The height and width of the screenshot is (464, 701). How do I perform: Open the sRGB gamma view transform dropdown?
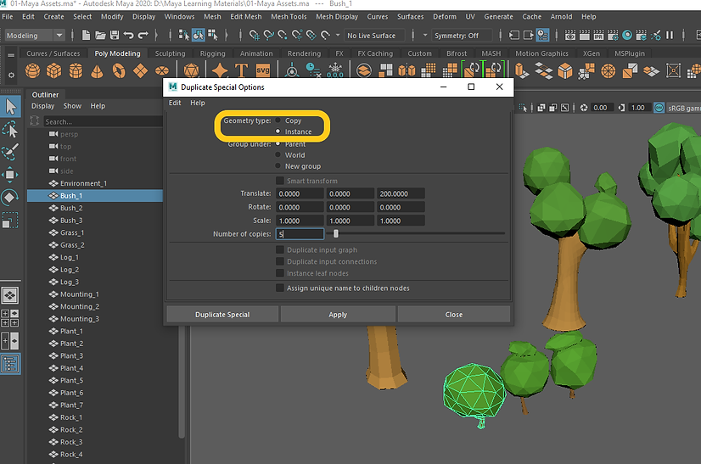(684, 109)
